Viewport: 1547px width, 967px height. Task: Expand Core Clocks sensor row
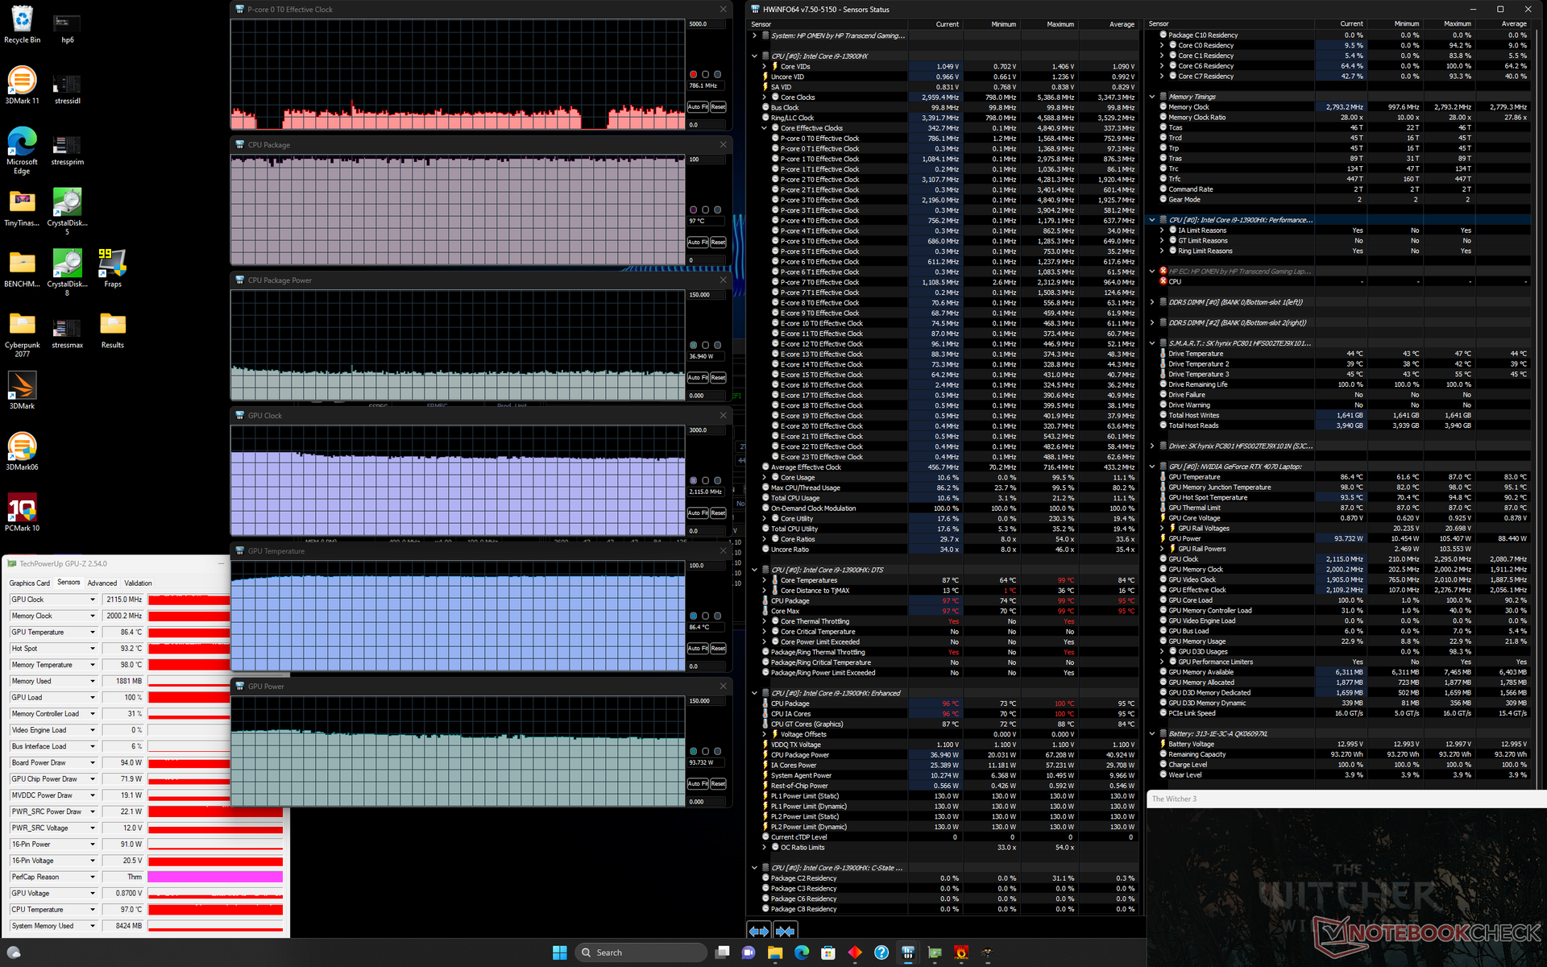764,98
